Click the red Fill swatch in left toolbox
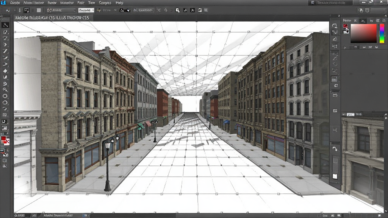The image size is (388, 218). tap(4, 139)
